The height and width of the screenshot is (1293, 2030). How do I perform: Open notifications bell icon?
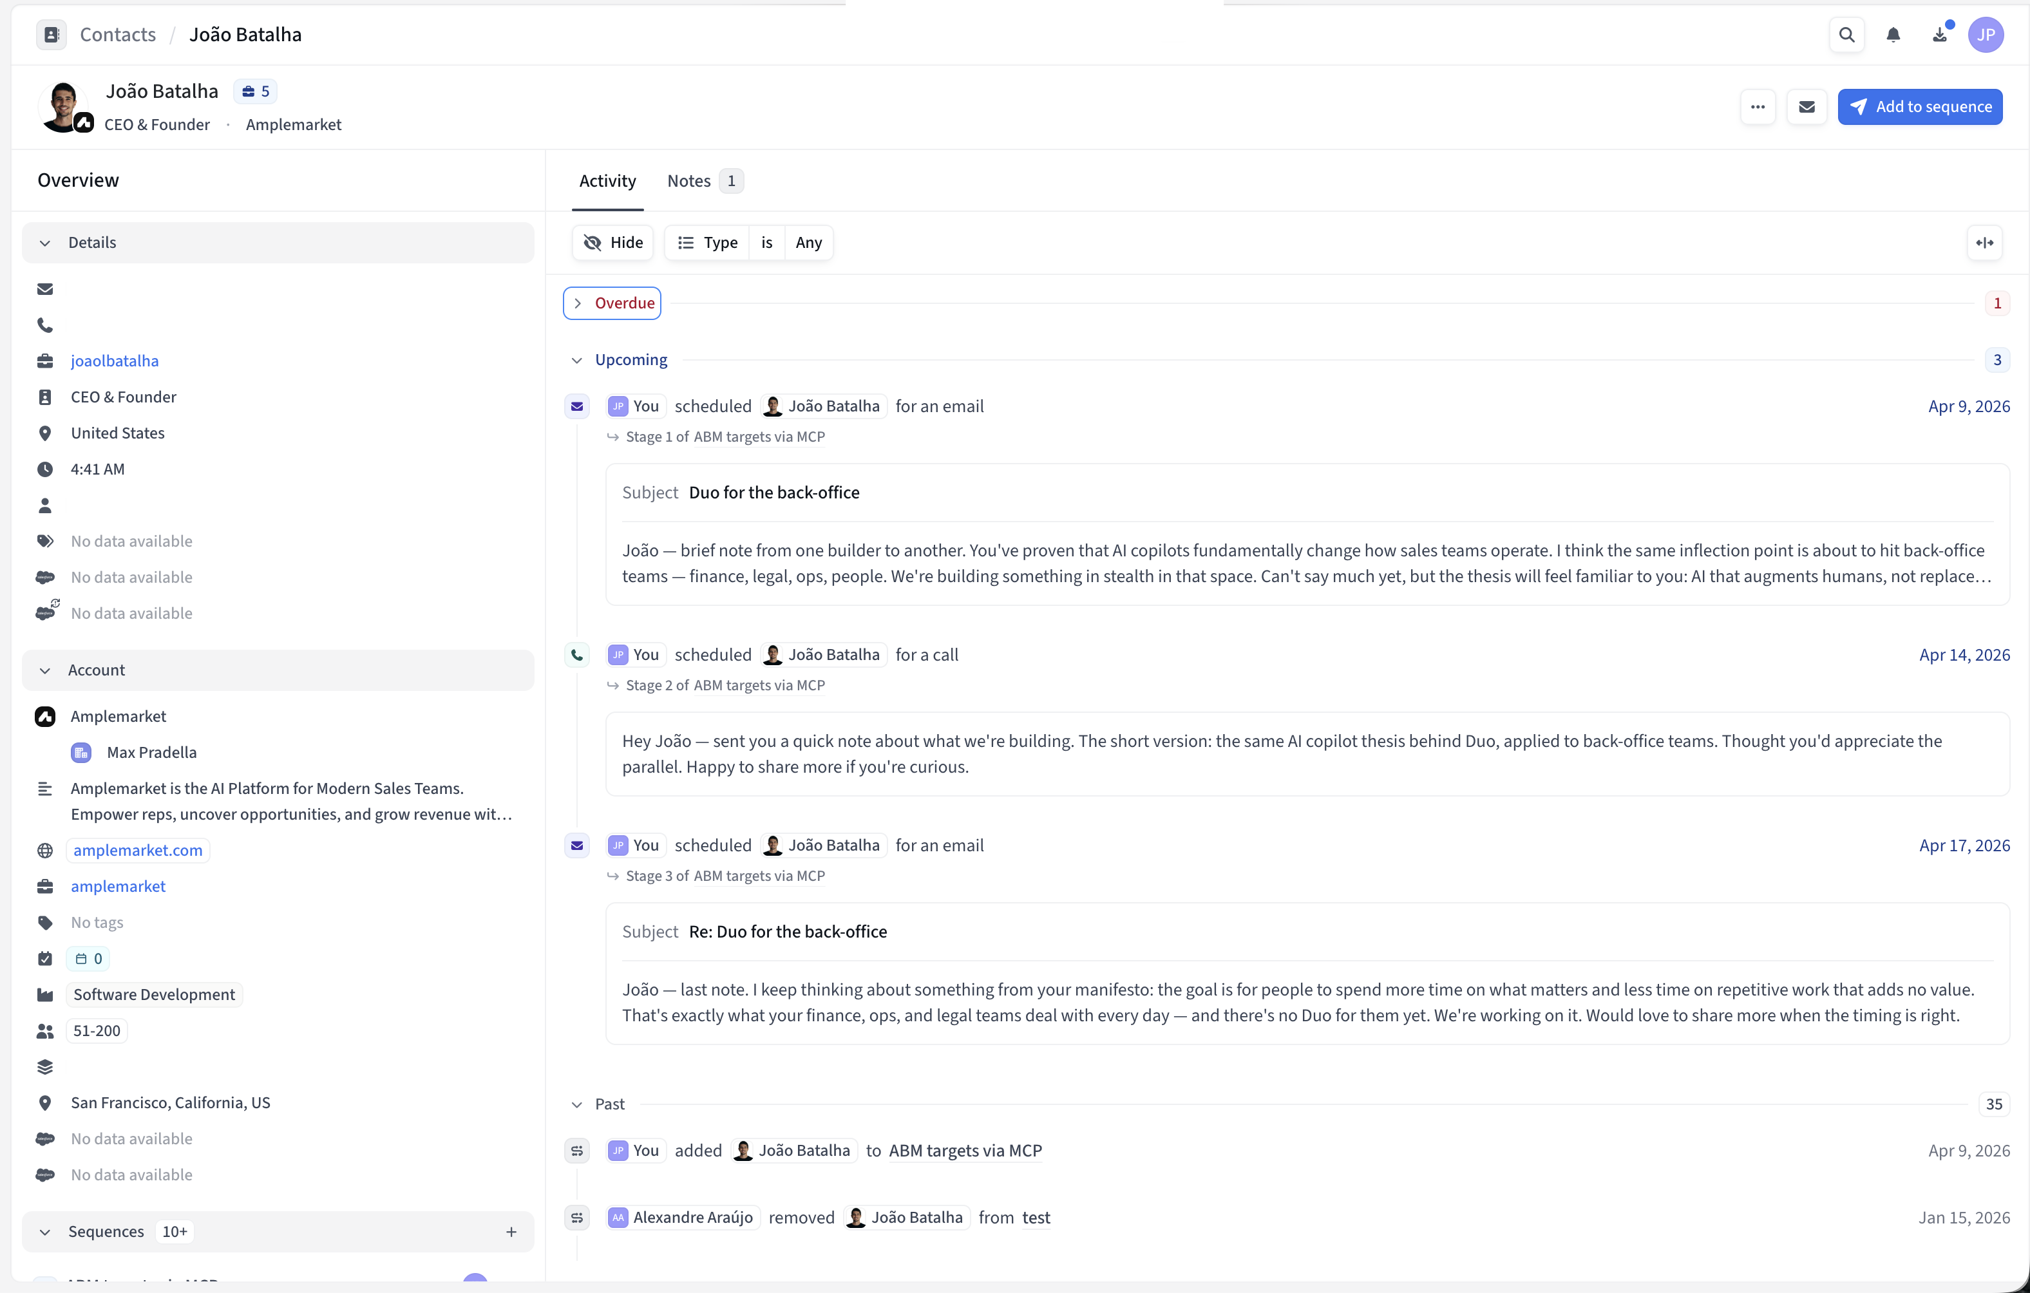click(1893, 35)
